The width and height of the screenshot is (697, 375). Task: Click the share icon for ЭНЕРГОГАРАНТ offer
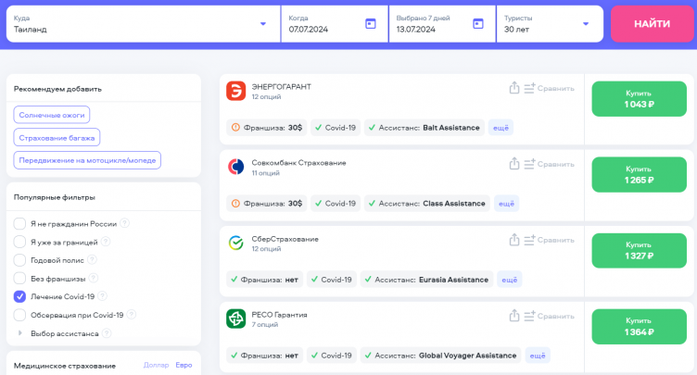(514, 88)
